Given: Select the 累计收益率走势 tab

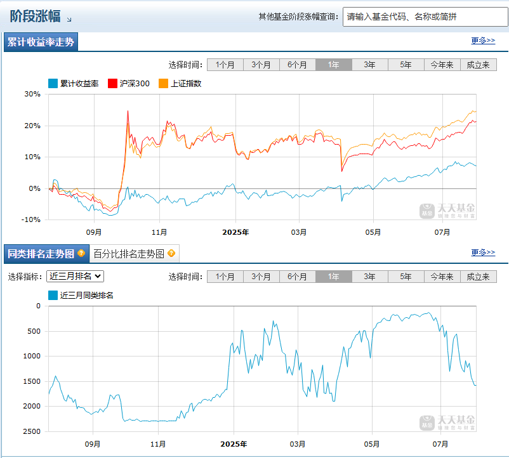Looking at the screenshot, I should (x=41, y=42).
